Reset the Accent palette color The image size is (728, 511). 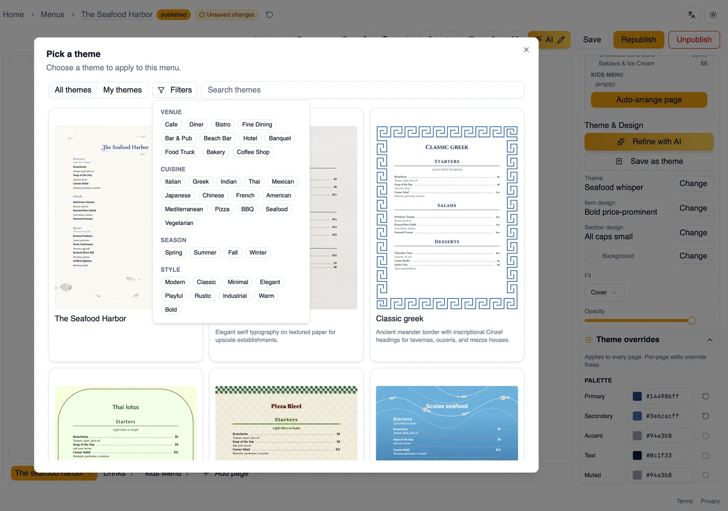click(706, 436)
